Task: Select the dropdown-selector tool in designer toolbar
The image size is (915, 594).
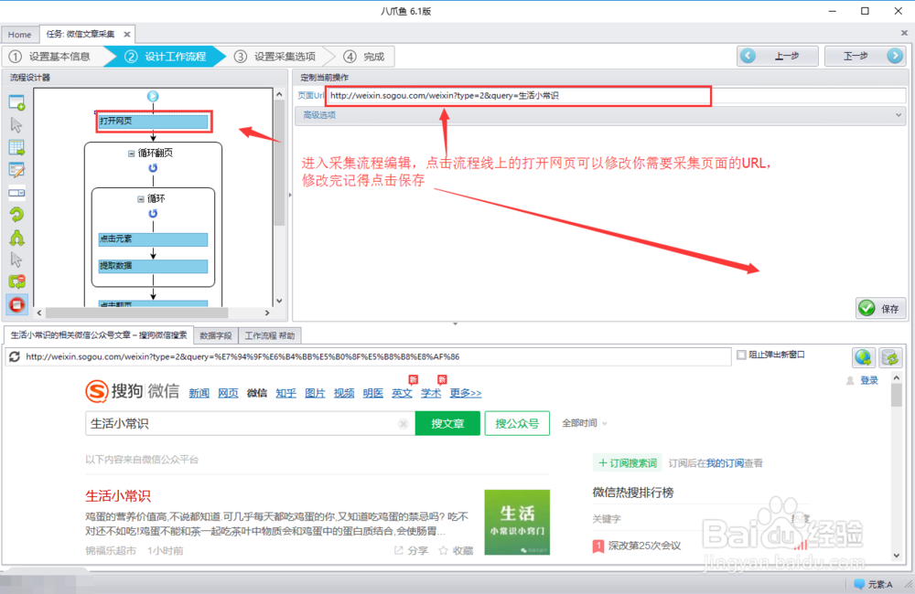Action: (x=16, y=193)
